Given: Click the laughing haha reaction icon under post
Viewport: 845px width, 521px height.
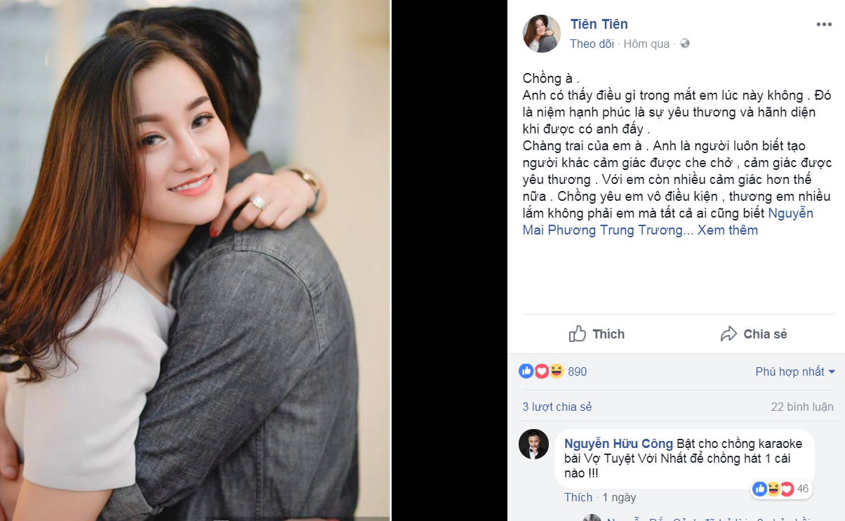Looking at the screenshot, I should [x=556, y=371].
